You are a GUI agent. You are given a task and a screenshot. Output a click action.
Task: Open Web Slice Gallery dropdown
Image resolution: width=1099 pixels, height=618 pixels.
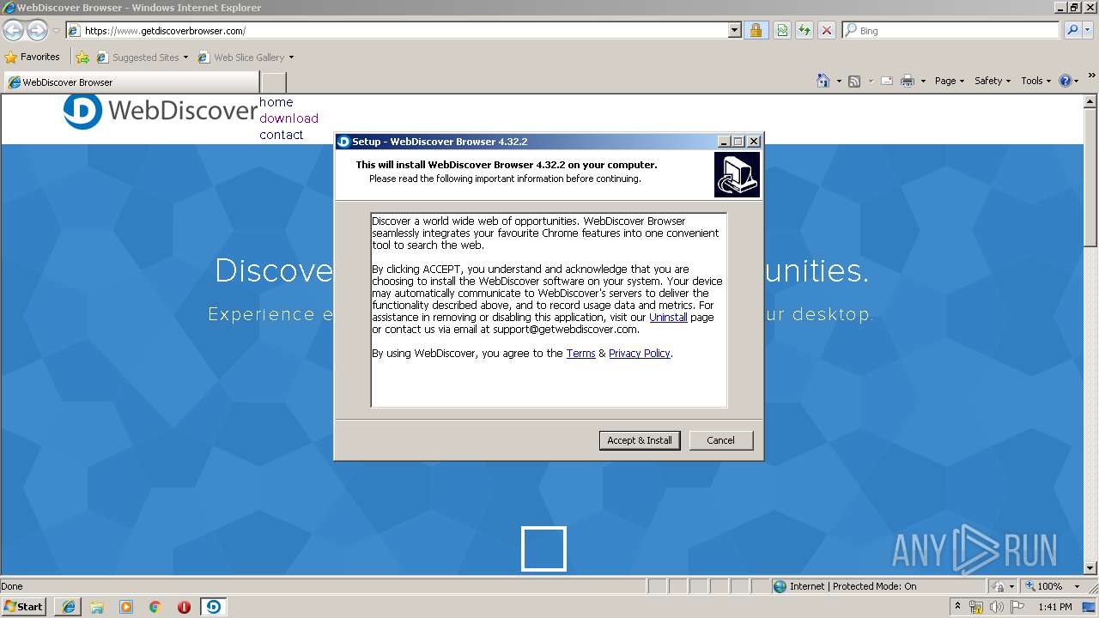[246, 58]
